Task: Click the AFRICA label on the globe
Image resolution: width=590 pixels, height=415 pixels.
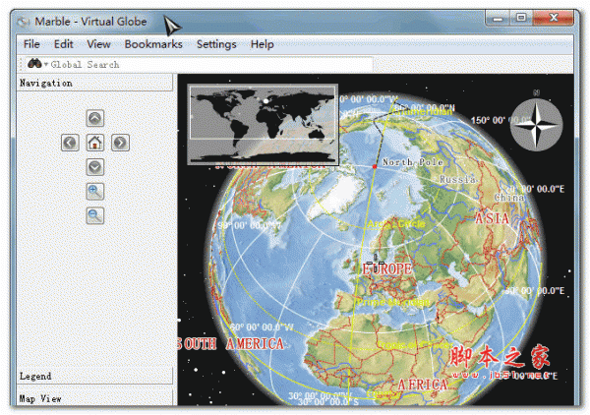Action: [423, 385]
